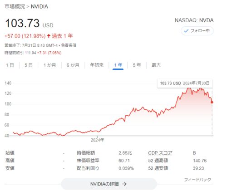227x191 pixels.
Task: Select the 1 年 tab
Action: point(118,65)
